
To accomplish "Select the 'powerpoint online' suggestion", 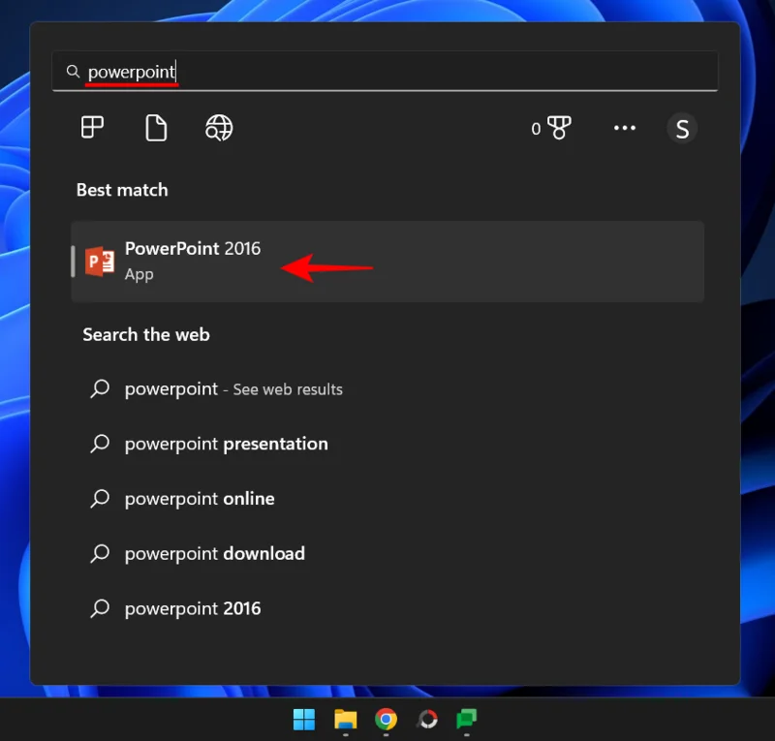I will 200,498.
